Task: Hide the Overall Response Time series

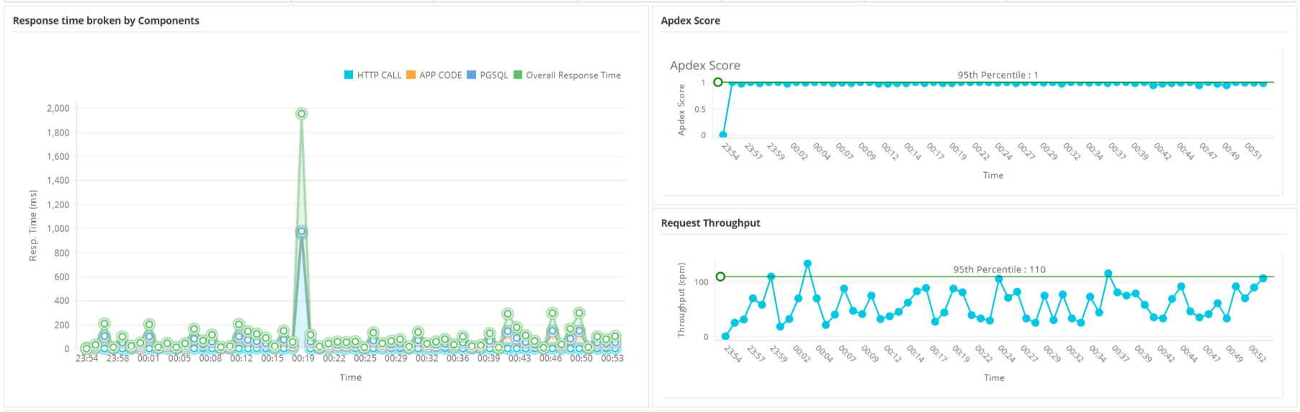Action: pos(567,75)
